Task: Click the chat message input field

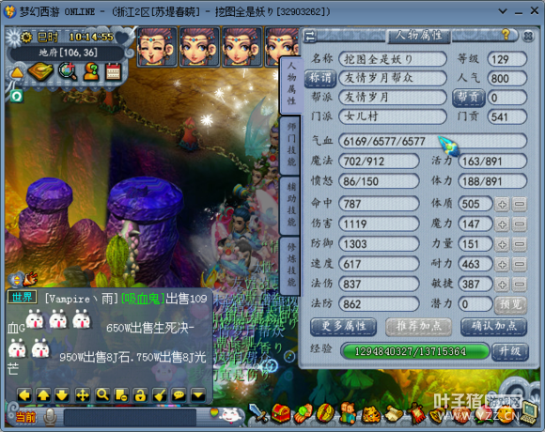Action: 130,417
